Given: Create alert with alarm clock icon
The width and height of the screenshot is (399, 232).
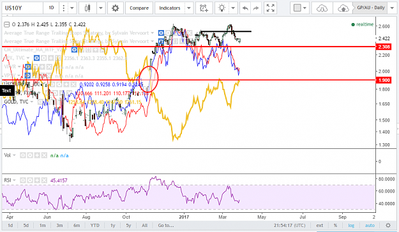Looking at the screenshot, I should [x=204, y=8].
